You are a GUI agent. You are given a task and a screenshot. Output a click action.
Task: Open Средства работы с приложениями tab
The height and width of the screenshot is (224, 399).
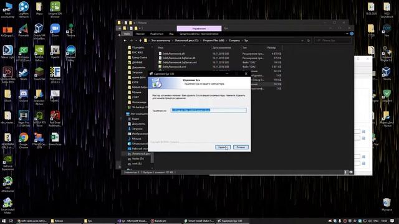199,34
